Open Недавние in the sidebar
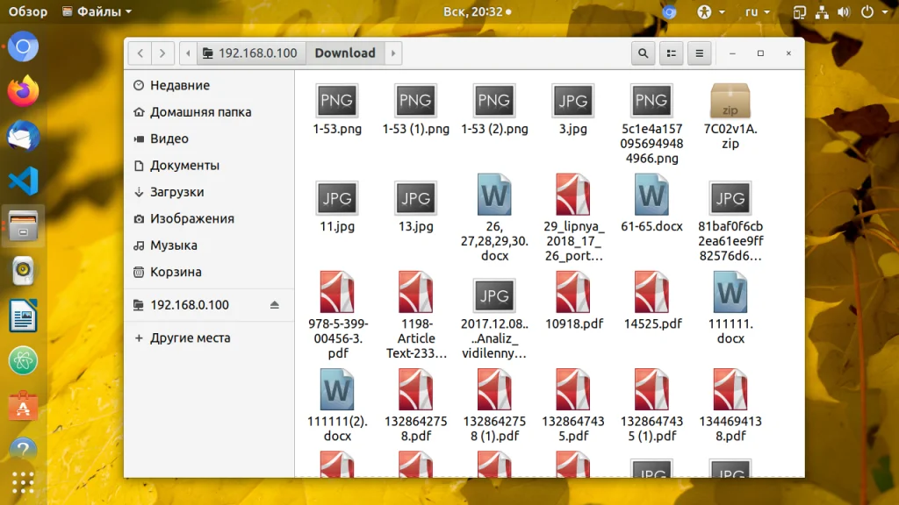Image resolution: width=899 pixels, height=505 pixels. [x=209, y=85]
